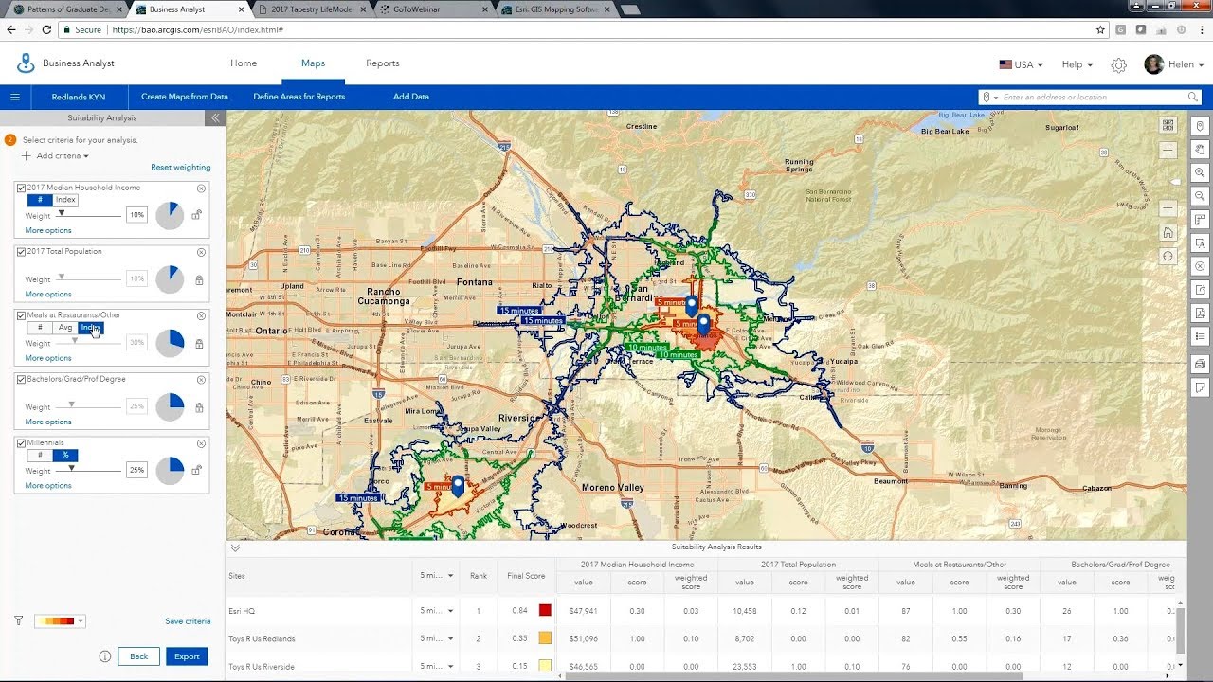Remove 2017 Median Household Income criterion

point(201,188)
